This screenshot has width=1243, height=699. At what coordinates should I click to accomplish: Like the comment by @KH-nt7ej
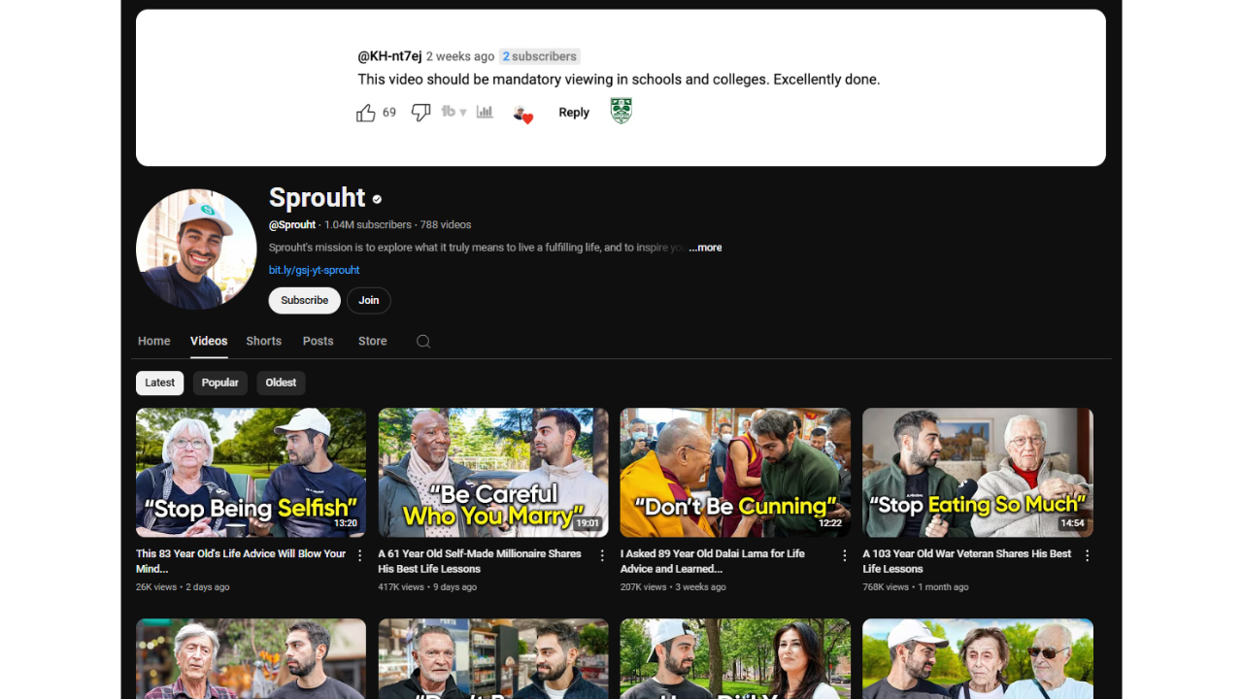click(x=366, y=113)
